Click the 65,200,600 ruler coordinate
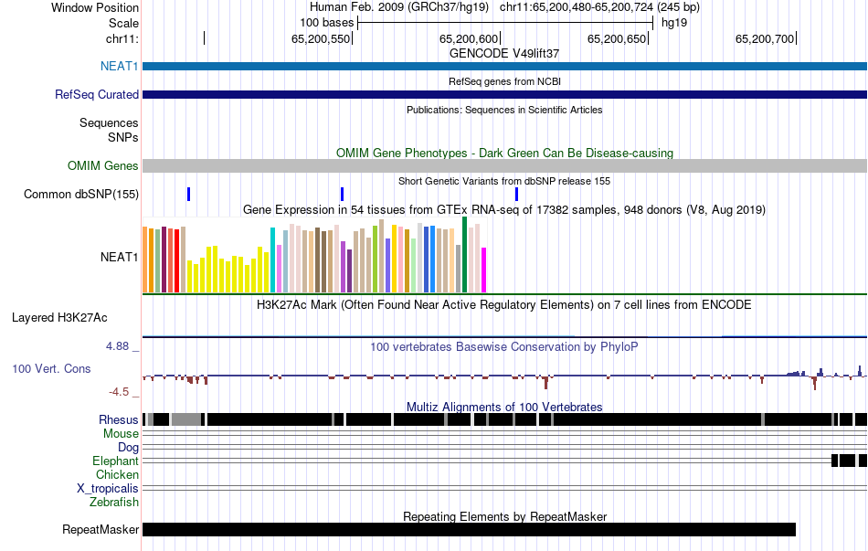The height and width of the screenshot is (551, 868). point(469,38)
